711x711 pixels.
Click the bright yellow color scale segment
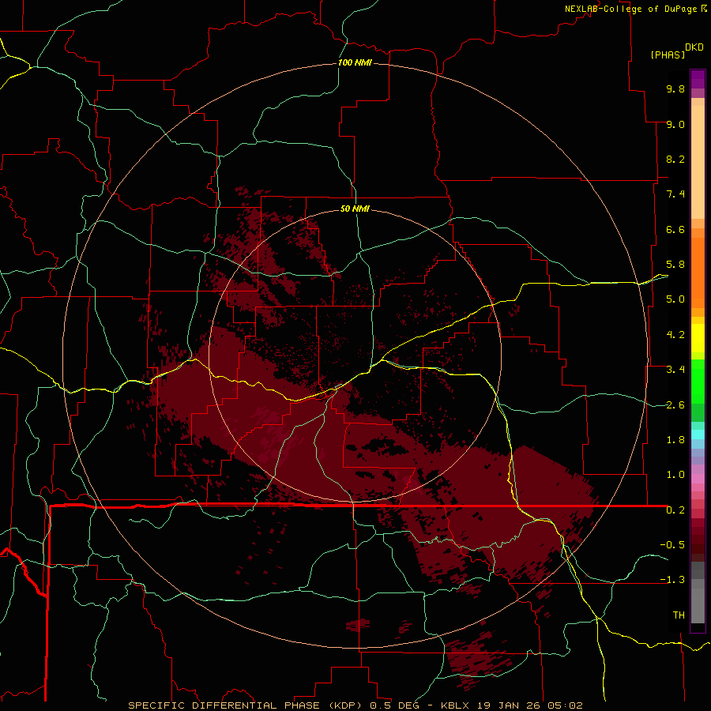pyautogui.click(x=698, y=338)
